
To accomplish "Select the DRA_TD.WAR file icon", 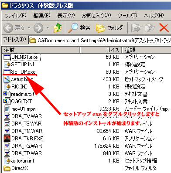I will [7, 153].
